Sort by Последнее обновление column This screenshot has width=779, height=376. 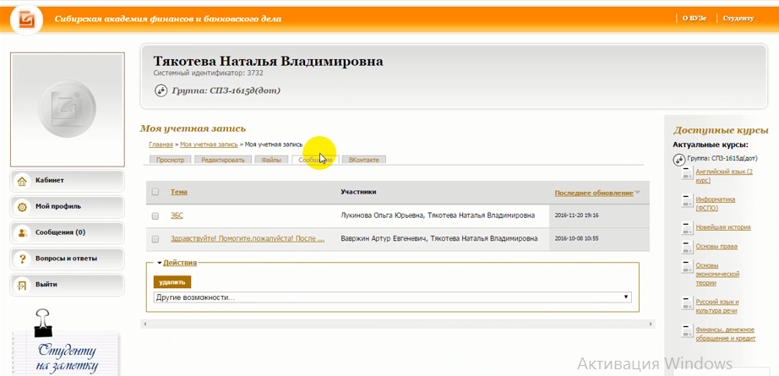(594, 193)
